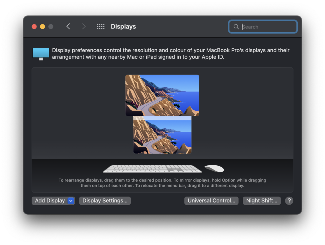Image resolution: width=325 pixels, height=245 pixels.
Task: Click the 'Display preferences control' description text
Action: (170, 53)
